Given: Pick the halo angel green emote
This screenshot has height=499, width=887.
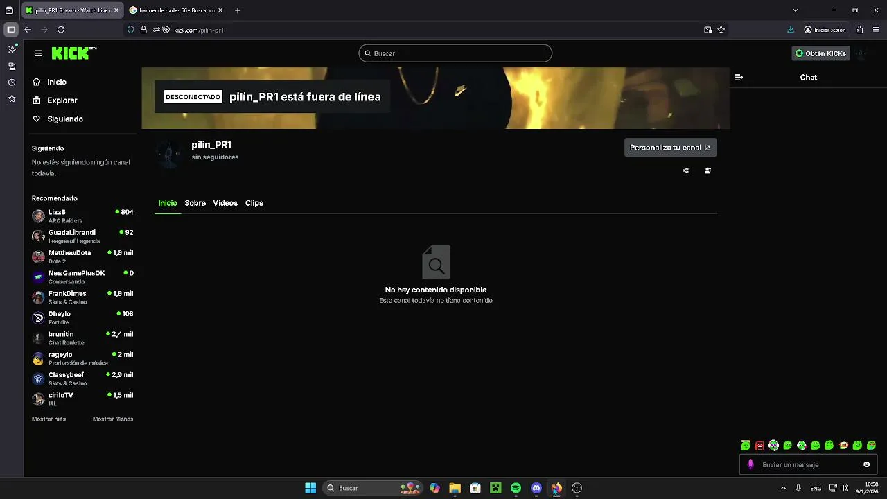Looking at the screenshot, I should point(746,446).
